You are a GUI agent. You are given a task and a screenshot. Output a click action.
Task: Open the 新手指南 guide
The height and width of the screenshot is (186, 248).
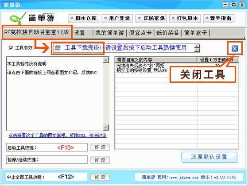(x=219, y=18)
